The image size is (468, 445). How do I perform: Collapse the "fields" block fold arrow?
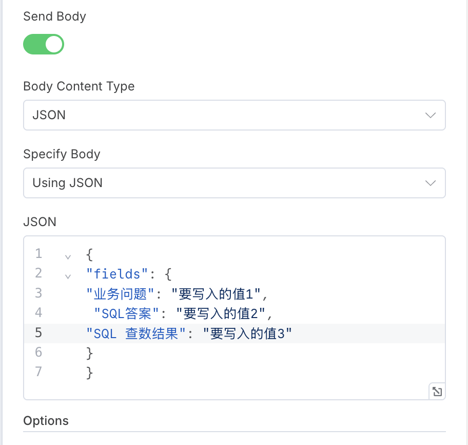click(x=68, y=276)
